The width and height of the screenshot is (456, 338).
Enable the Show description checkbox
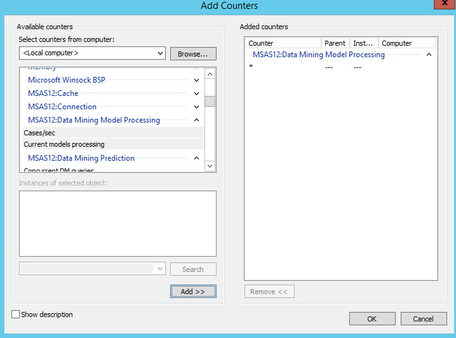coord(16,314)
